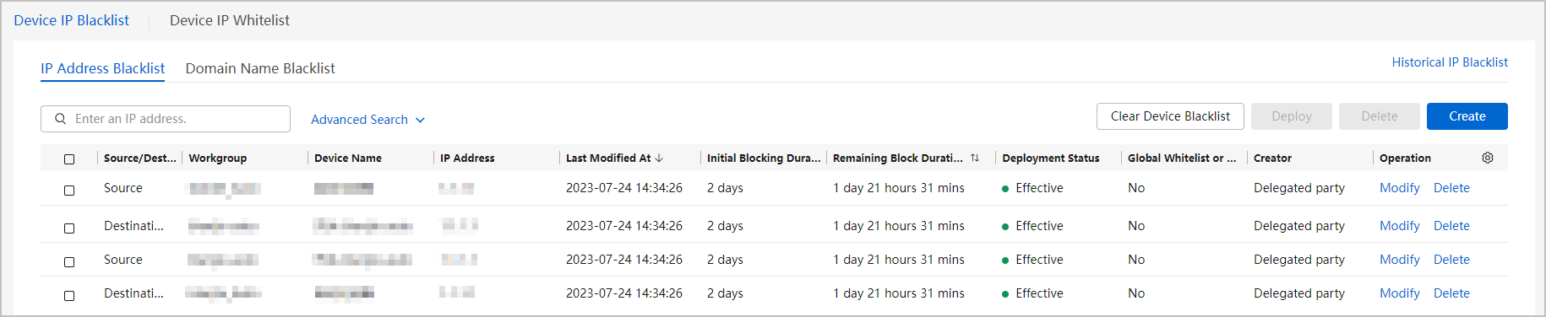Open Historical IP Blacklist link
The height and width of the screenshot is (317, 1546).
[x=1450, y=62]
